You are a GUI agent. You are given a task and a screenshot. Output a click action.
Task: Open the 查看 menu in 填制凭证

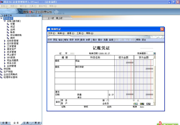pos(71,33)
